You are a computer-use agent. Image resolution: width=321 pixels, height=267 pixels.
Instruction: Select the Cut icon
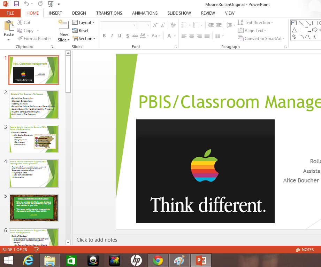pos(20,22)
